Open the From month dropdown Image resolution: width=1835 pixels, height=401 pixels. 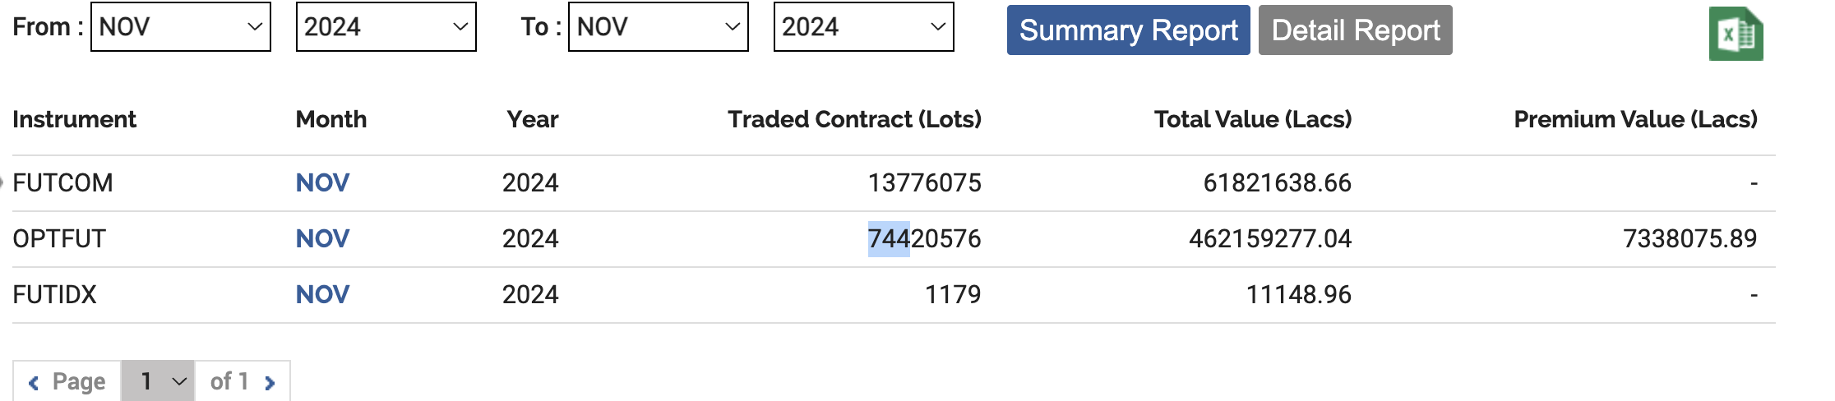tap(180, 27)
